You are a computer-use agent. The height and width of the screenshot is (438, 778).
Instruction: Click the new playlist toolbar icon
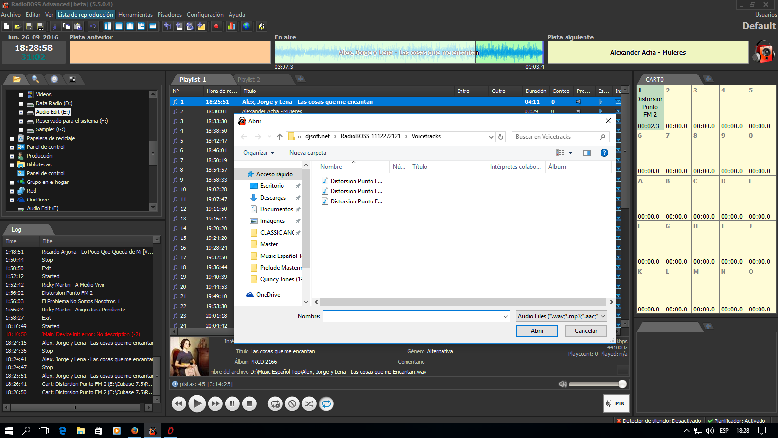[x=7, y=26]
